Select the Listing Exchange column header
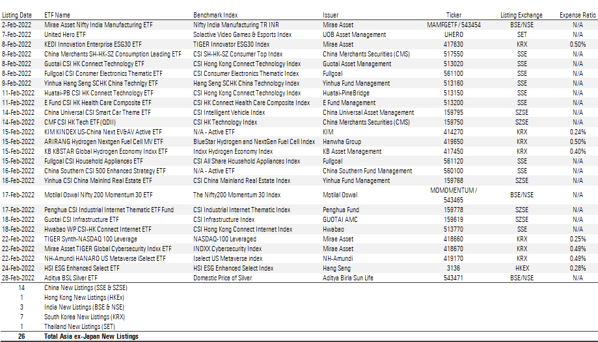Viewport: 598px width, 342px height. click(x=522, y=14)
